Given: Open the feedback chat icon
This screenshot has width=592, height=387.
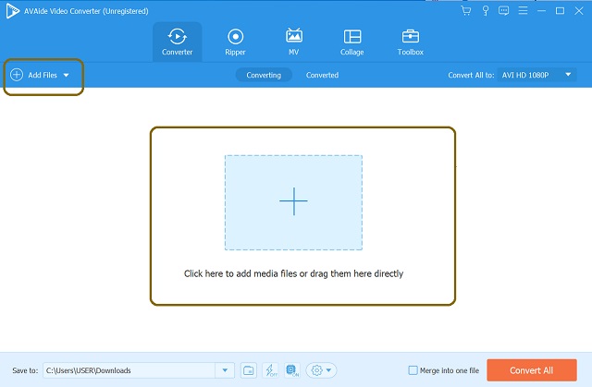Looking at the screenshot, I should pos(503,11).
